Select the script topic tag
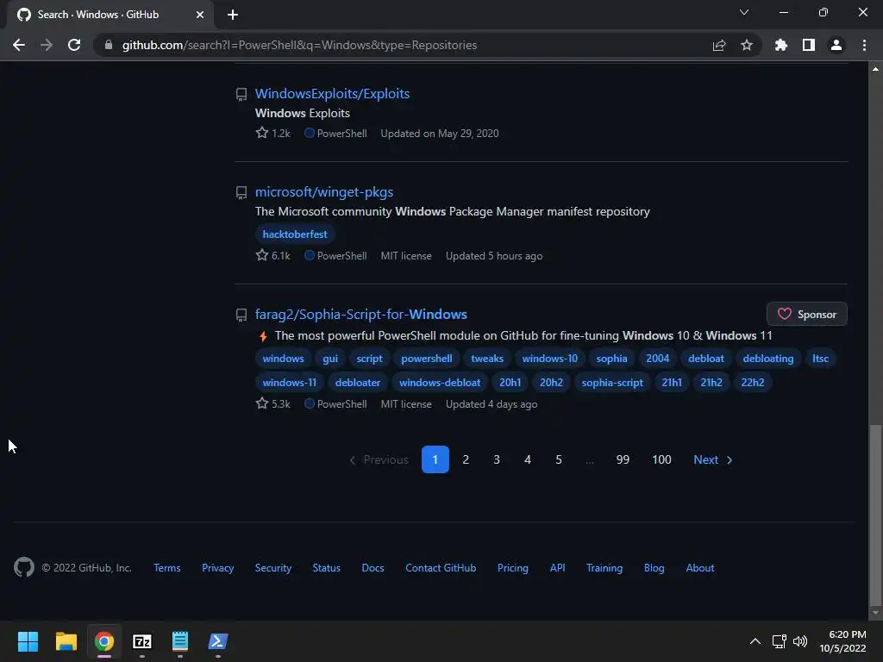This screenshot has width=883, height=662. (x=369, y=358)
